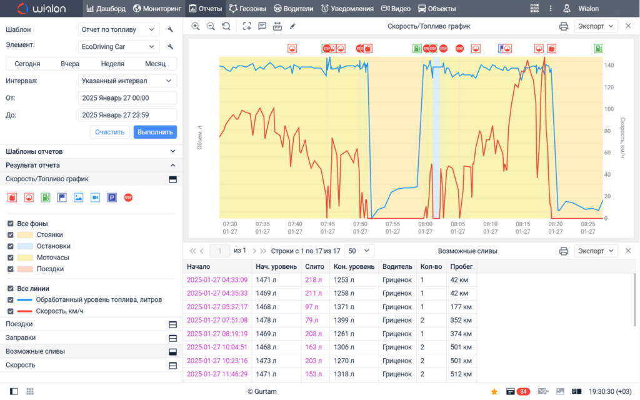This screenshot has width=640, height=400.
Task: Toggle video markers icon in left panel
Action: click(95, 197)
